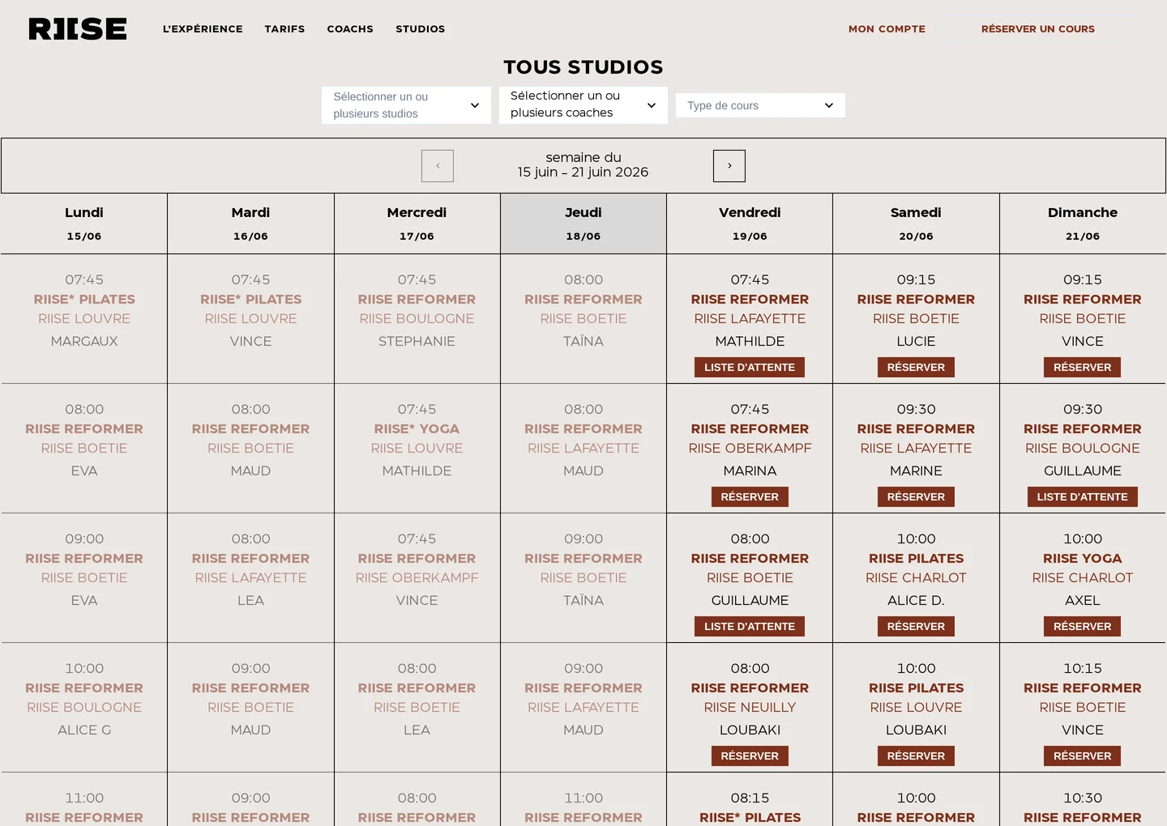This screenshot has width=1167, height=826.
Task: Select the Jeudi 18/06 column header
Action: click(583, 224)
